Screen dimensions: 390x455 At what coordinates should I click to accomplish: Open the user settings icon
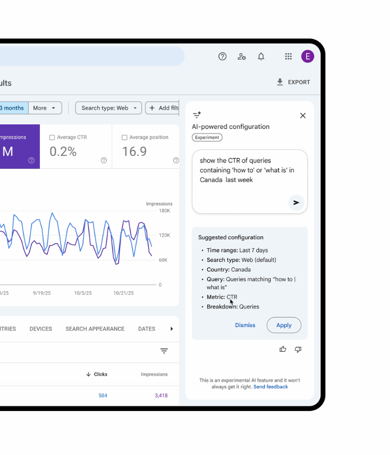point(241,57)
